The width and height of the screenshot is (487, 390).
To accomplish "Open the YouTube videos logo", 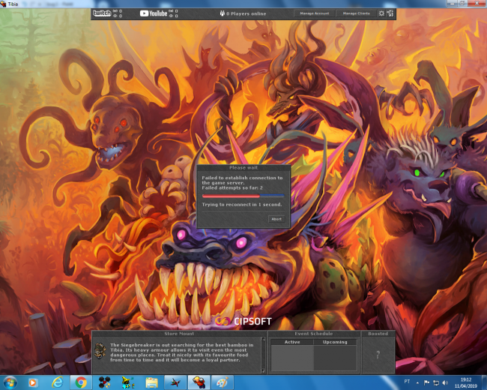I will coord(154,13).
